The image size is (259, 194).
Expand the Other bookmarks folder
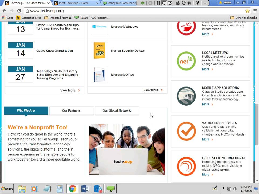(244, 18)
